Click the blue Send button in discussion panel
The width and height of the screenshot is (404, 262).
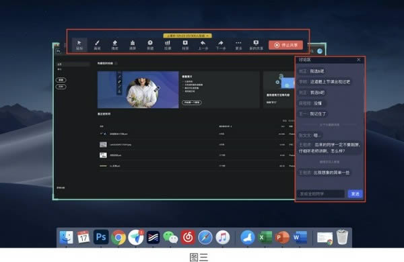point(355,193)
